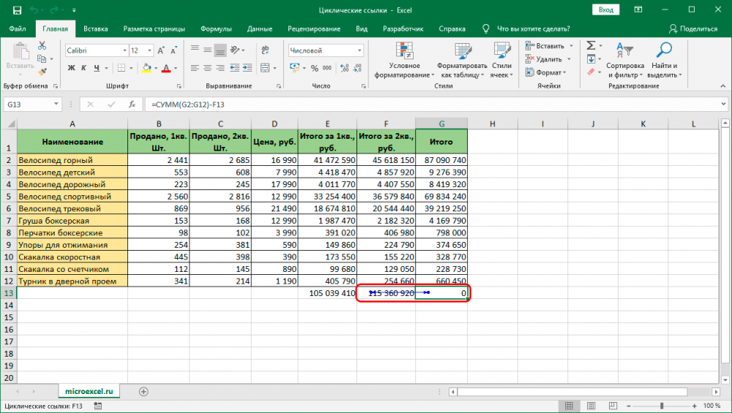The image size is (732, 413).
Task: Click the ribbon display options icon
Action: point(638,10)
